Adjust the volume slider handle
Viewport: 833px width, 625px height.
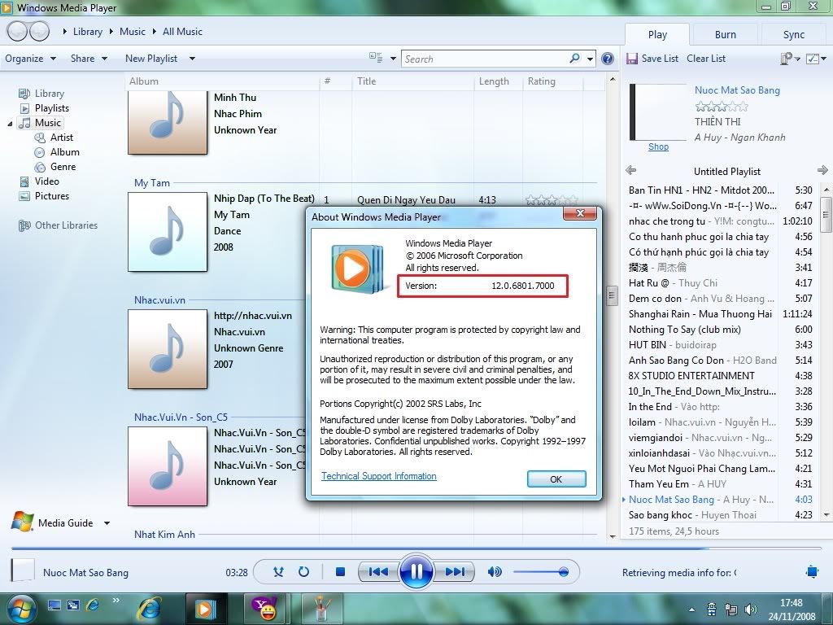[563, 572]
